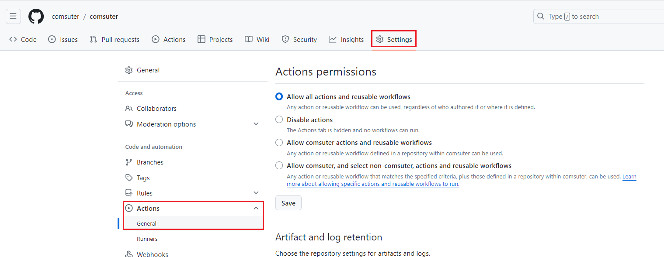
Task: Focus the Type / to search field
Action: click(599, 17)
